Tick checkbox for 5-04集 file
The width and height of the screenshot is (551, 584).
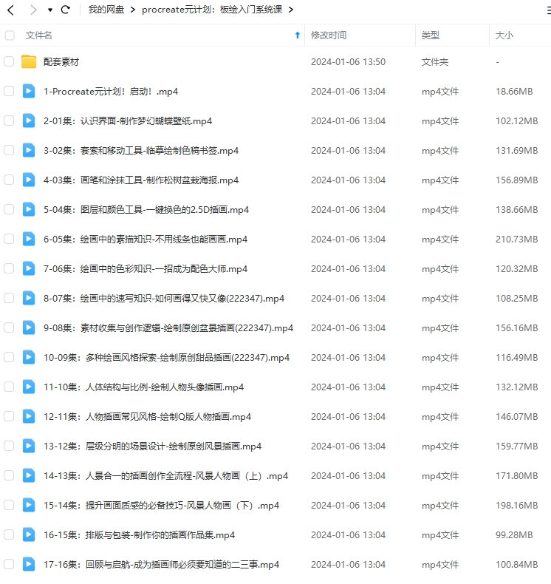(9, 209)
